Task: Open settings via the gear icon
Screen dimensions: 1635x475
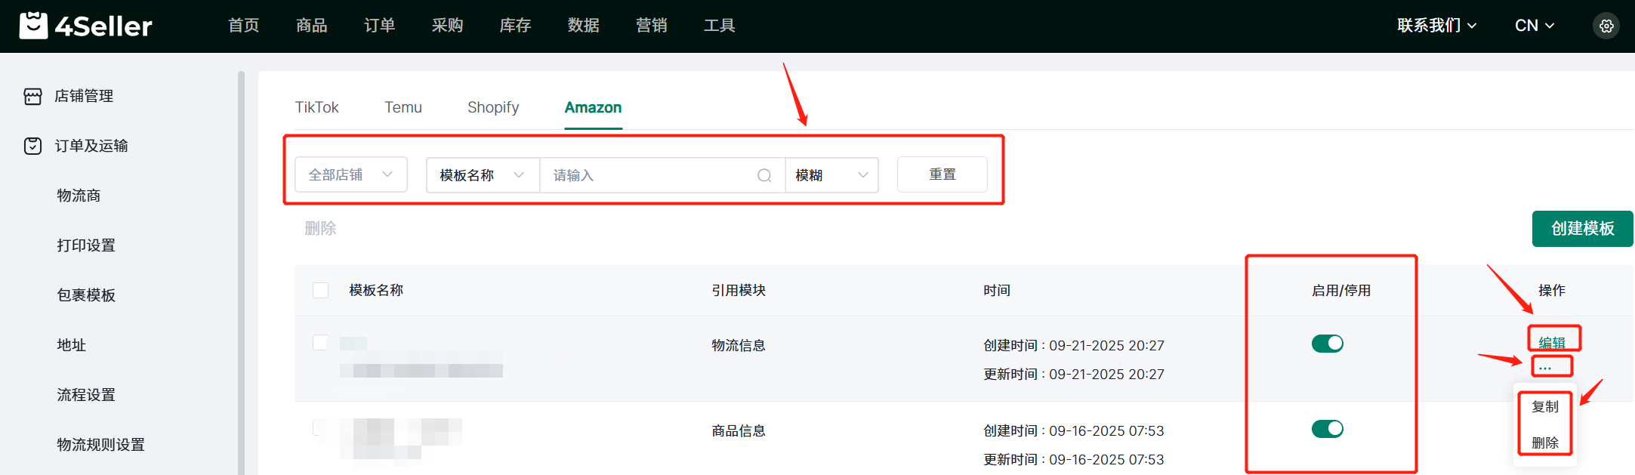Action: (1606, 26)
